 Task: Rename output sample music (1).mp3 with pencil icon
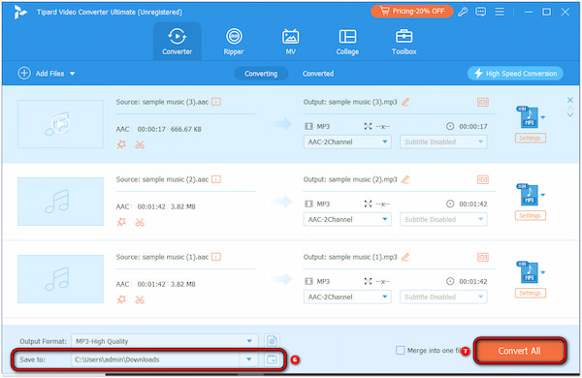coord(405,257)
